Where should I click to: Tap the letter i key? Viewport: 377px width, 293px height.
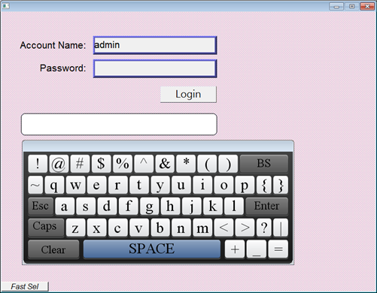[202, 185]
